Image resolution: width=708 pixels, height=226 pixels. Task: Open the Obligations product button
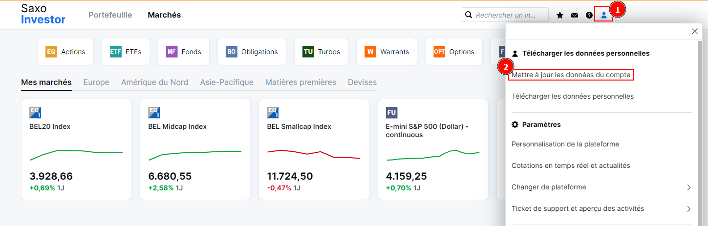(x=252, y=52)
